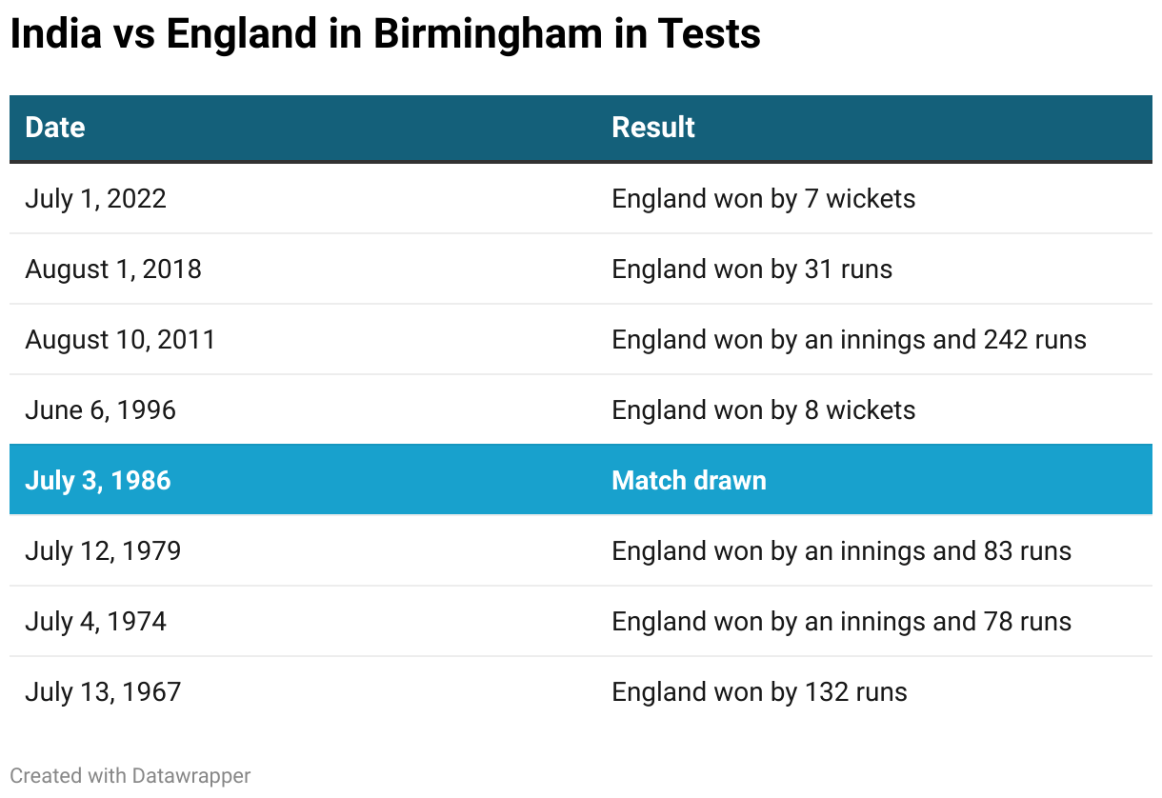Screen dimensions: 1162x798
Task: Select the July 4, 1974 date cell
Action: [95, 621]
